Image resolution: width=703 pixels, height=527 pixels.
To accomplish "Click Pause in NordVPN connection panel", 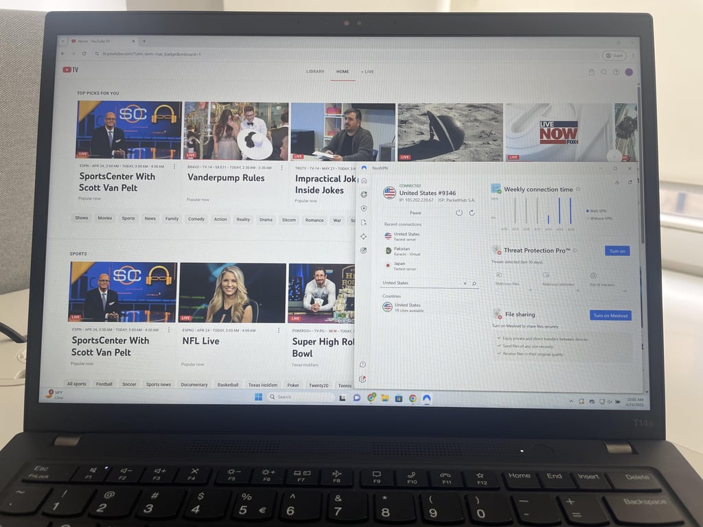I will pos(415,213).
